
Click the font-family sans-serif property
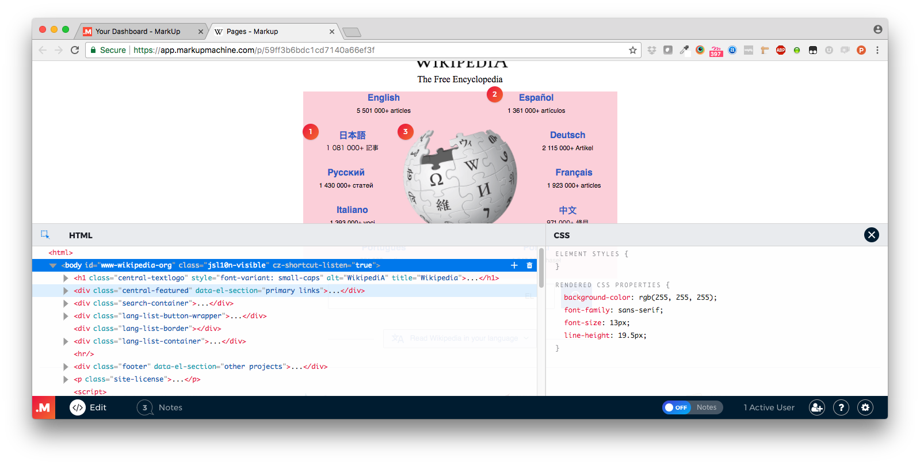pos(613,310)
